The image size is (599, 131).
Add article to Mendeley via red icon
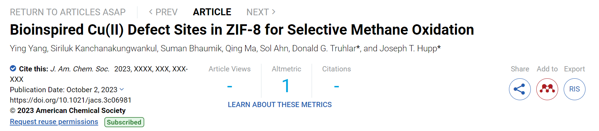[x=547, y=89]
